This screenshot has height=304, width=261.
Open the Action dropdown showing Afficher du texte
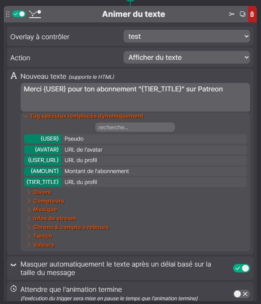coord(186,58)
